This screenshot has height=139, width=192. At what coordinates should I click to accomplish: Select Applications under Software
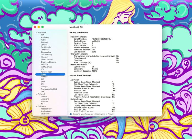[46, 111]
